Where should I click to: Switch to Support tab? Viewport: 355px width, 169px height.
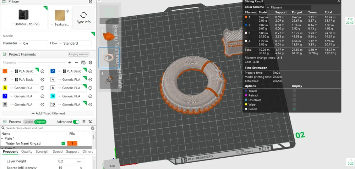pyautogui.click(x=72, y=152)
